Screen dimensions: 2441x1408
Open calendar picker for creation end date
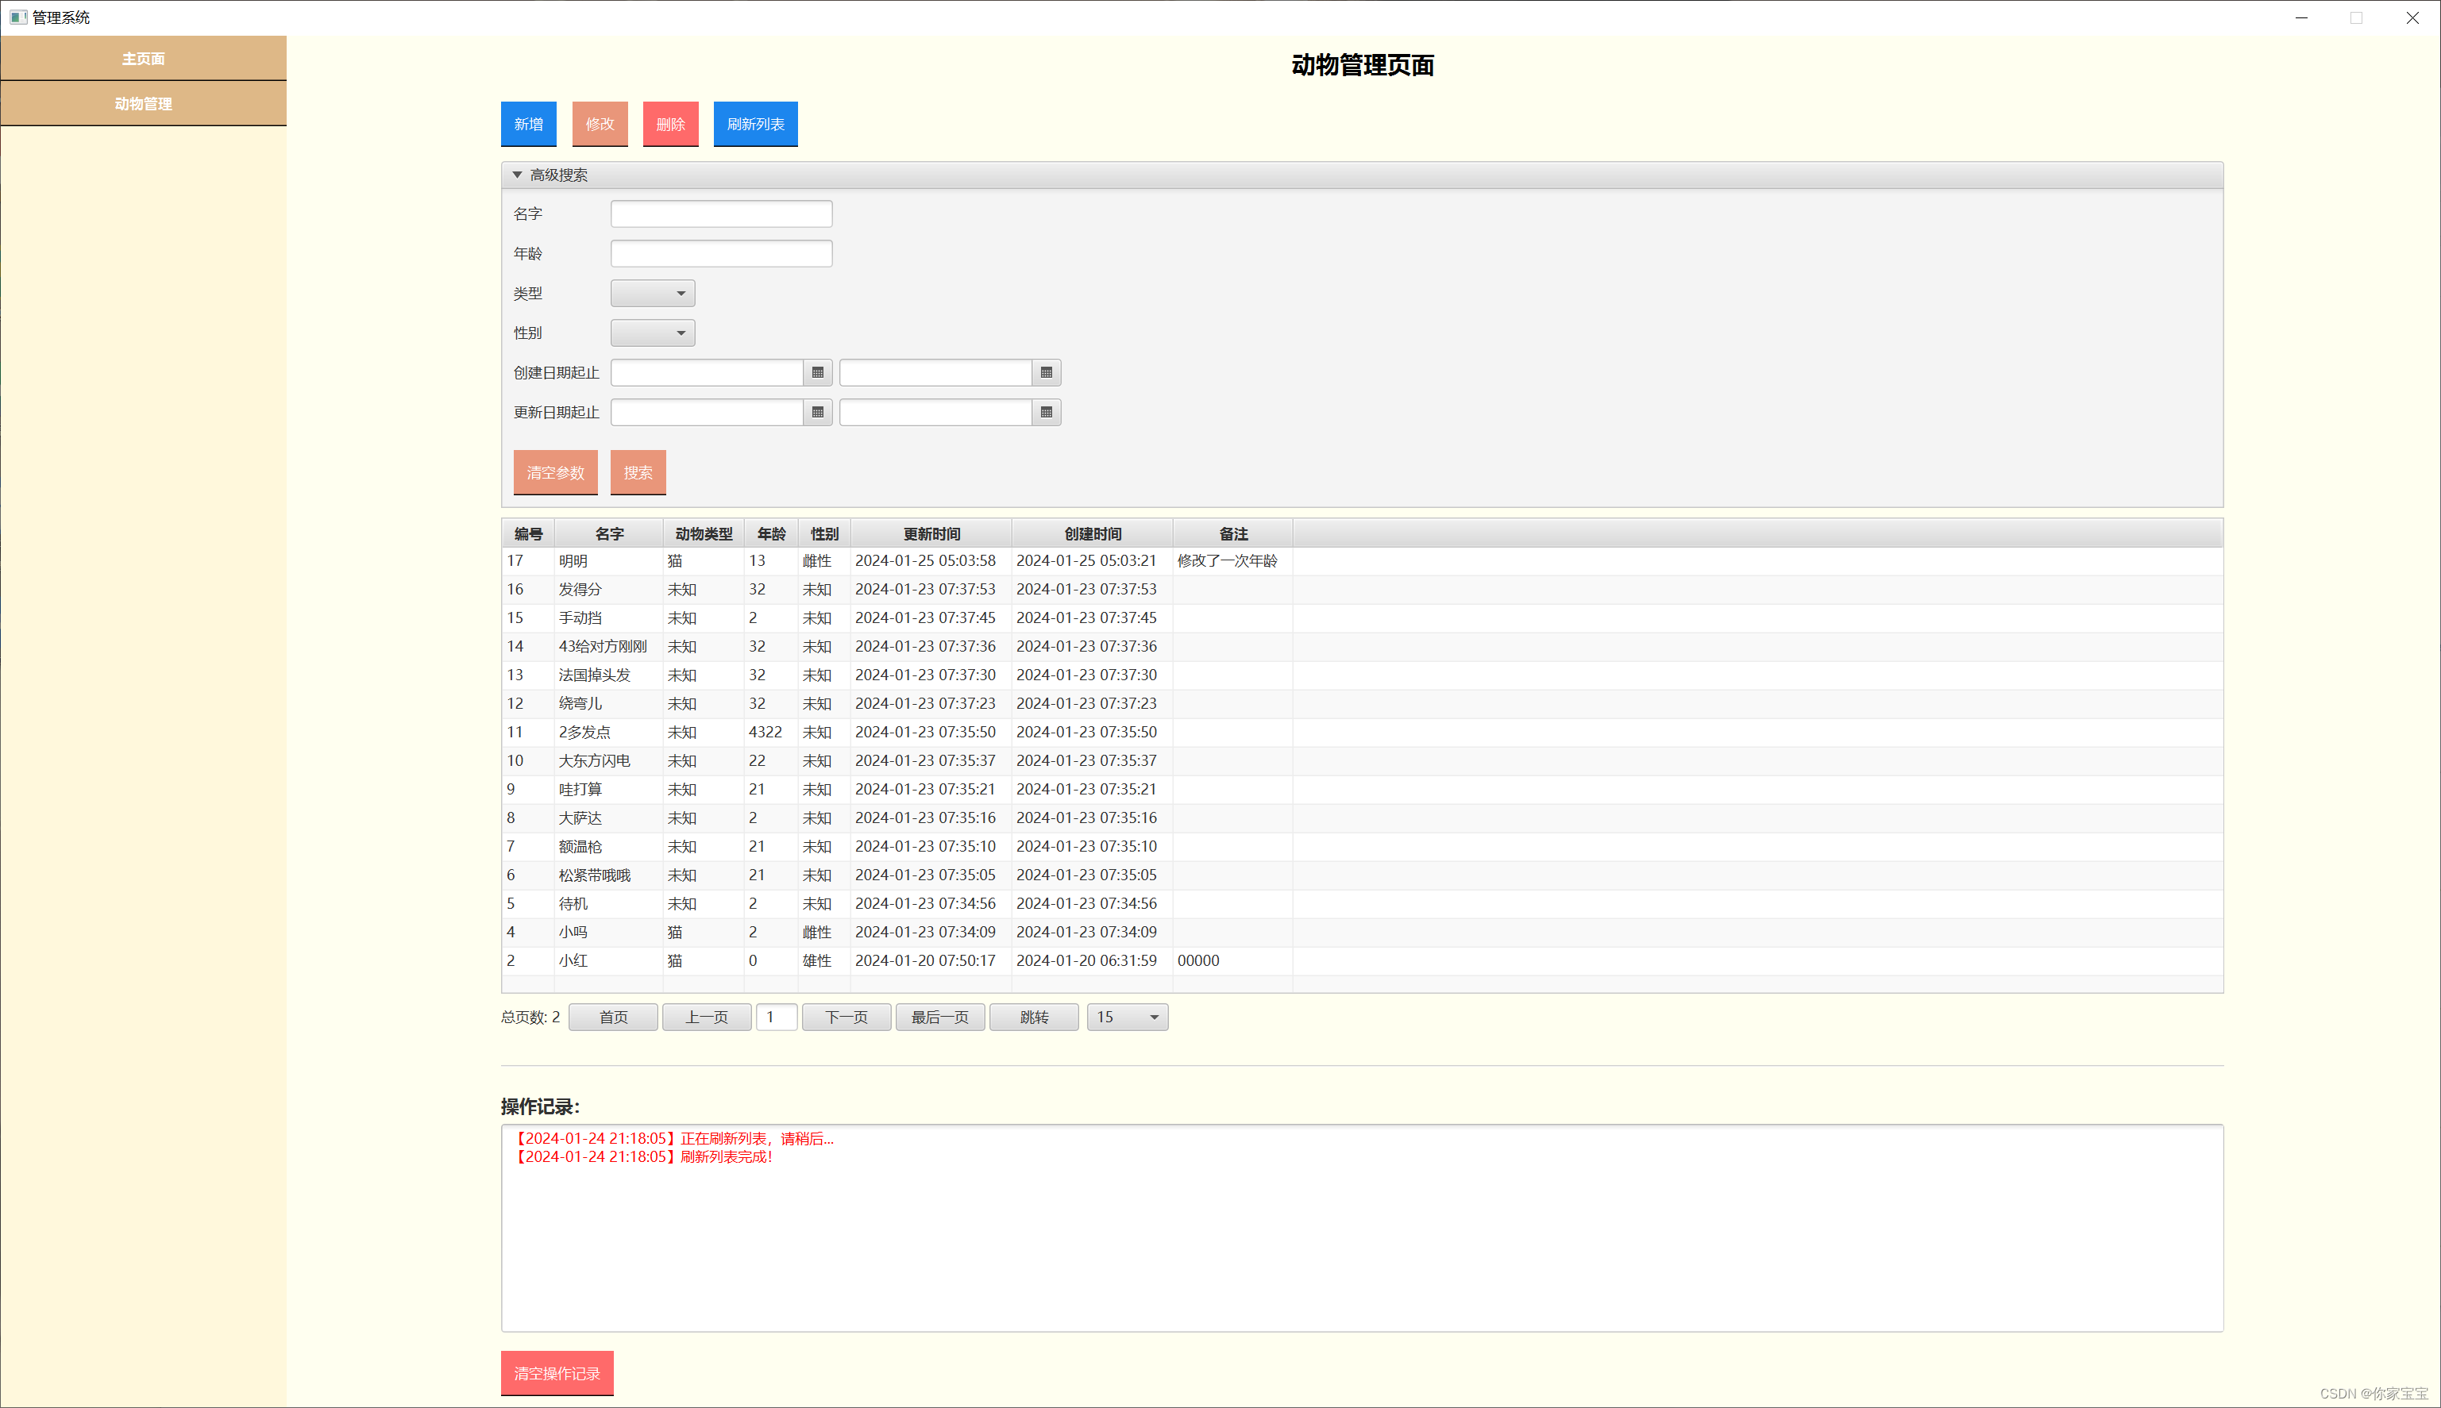point(1046,372)
